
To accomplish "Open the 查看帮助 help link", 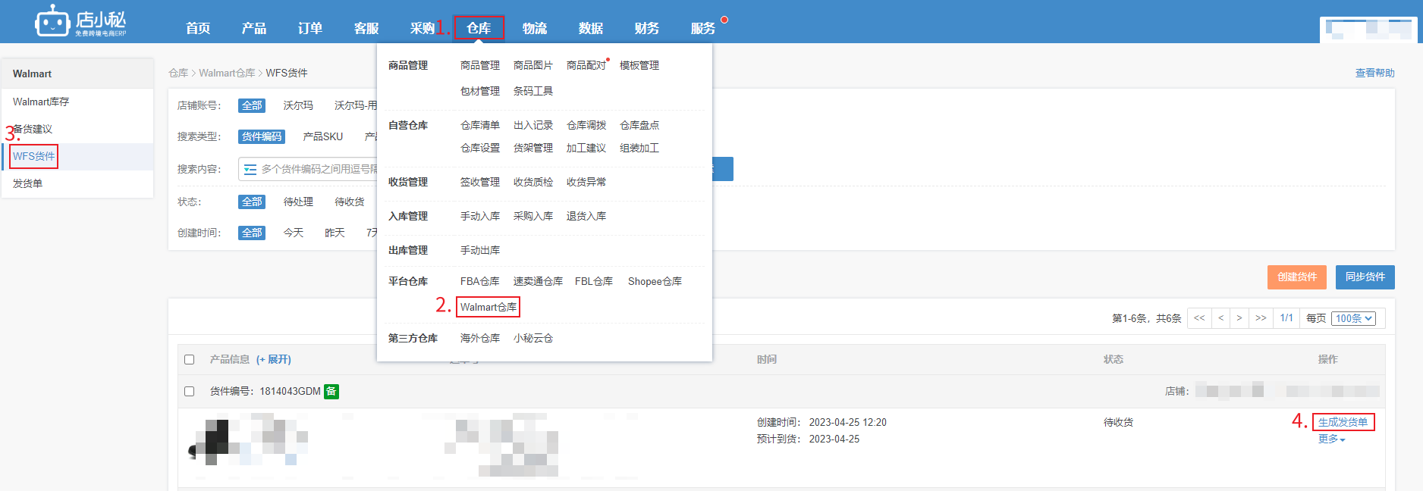I will 1375,73.
